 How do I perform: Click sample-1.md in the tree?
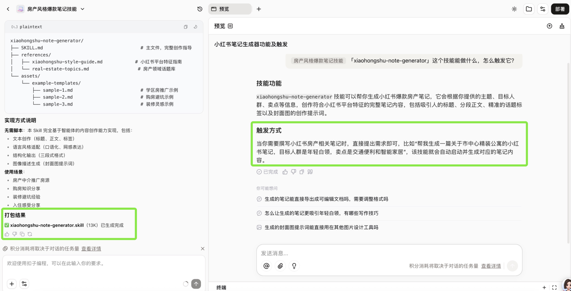[x=58, y=90]
